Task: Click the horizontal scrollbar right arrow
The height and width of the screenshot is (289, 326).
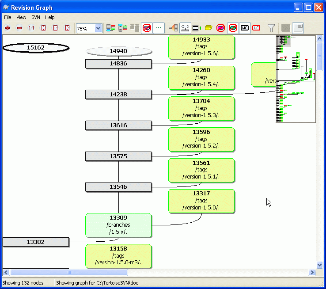Action: (312, 272)
